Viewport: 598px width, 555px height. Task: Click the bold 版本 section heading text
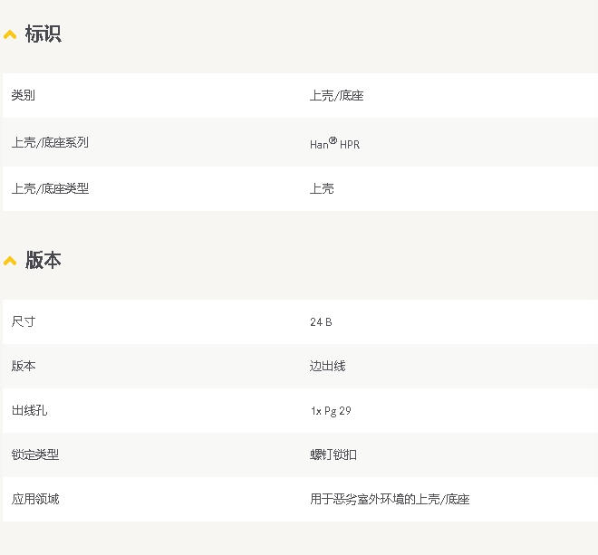pyautogui.click(x=43, y=260)
